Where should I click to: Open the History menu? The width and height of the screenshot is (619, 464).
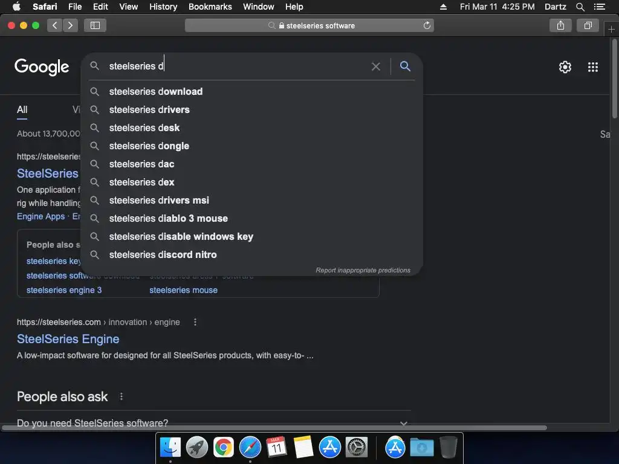pos(163,7)
